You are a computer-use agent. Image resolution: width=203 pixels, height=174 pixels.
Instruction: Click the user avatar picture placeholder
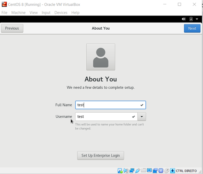[x=100, y=57]
